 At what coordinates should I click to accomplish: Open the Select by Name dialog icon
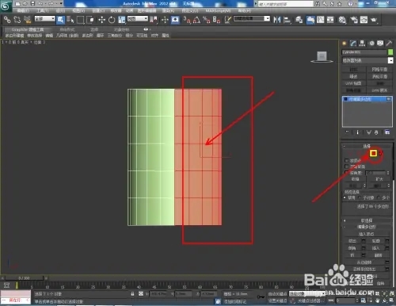coord(70,20)
